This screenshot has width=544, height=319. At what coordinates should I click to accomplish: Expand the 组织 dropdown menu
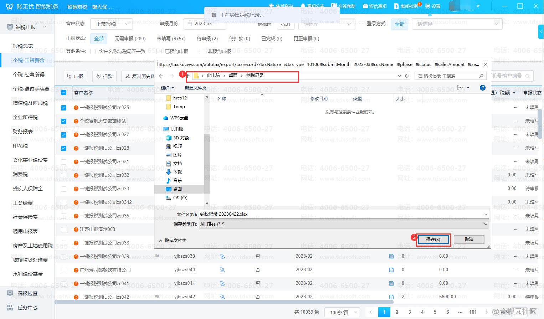(x=167, y=88)
